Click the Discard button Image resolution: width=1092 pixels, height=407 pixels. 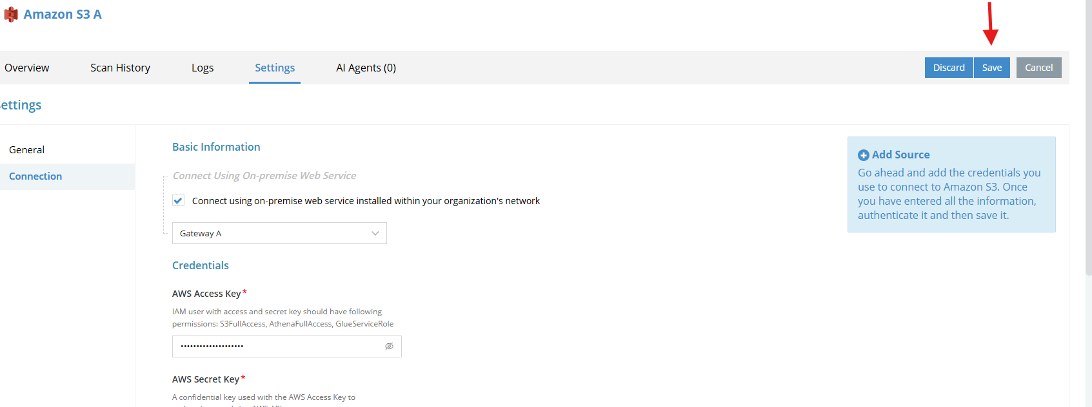(949, 68)
